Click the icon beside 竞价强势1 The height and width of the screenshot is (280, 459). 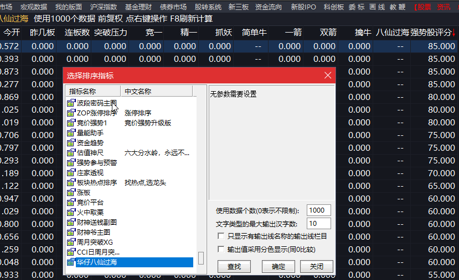pyautogui.click(x=71, y=123)
